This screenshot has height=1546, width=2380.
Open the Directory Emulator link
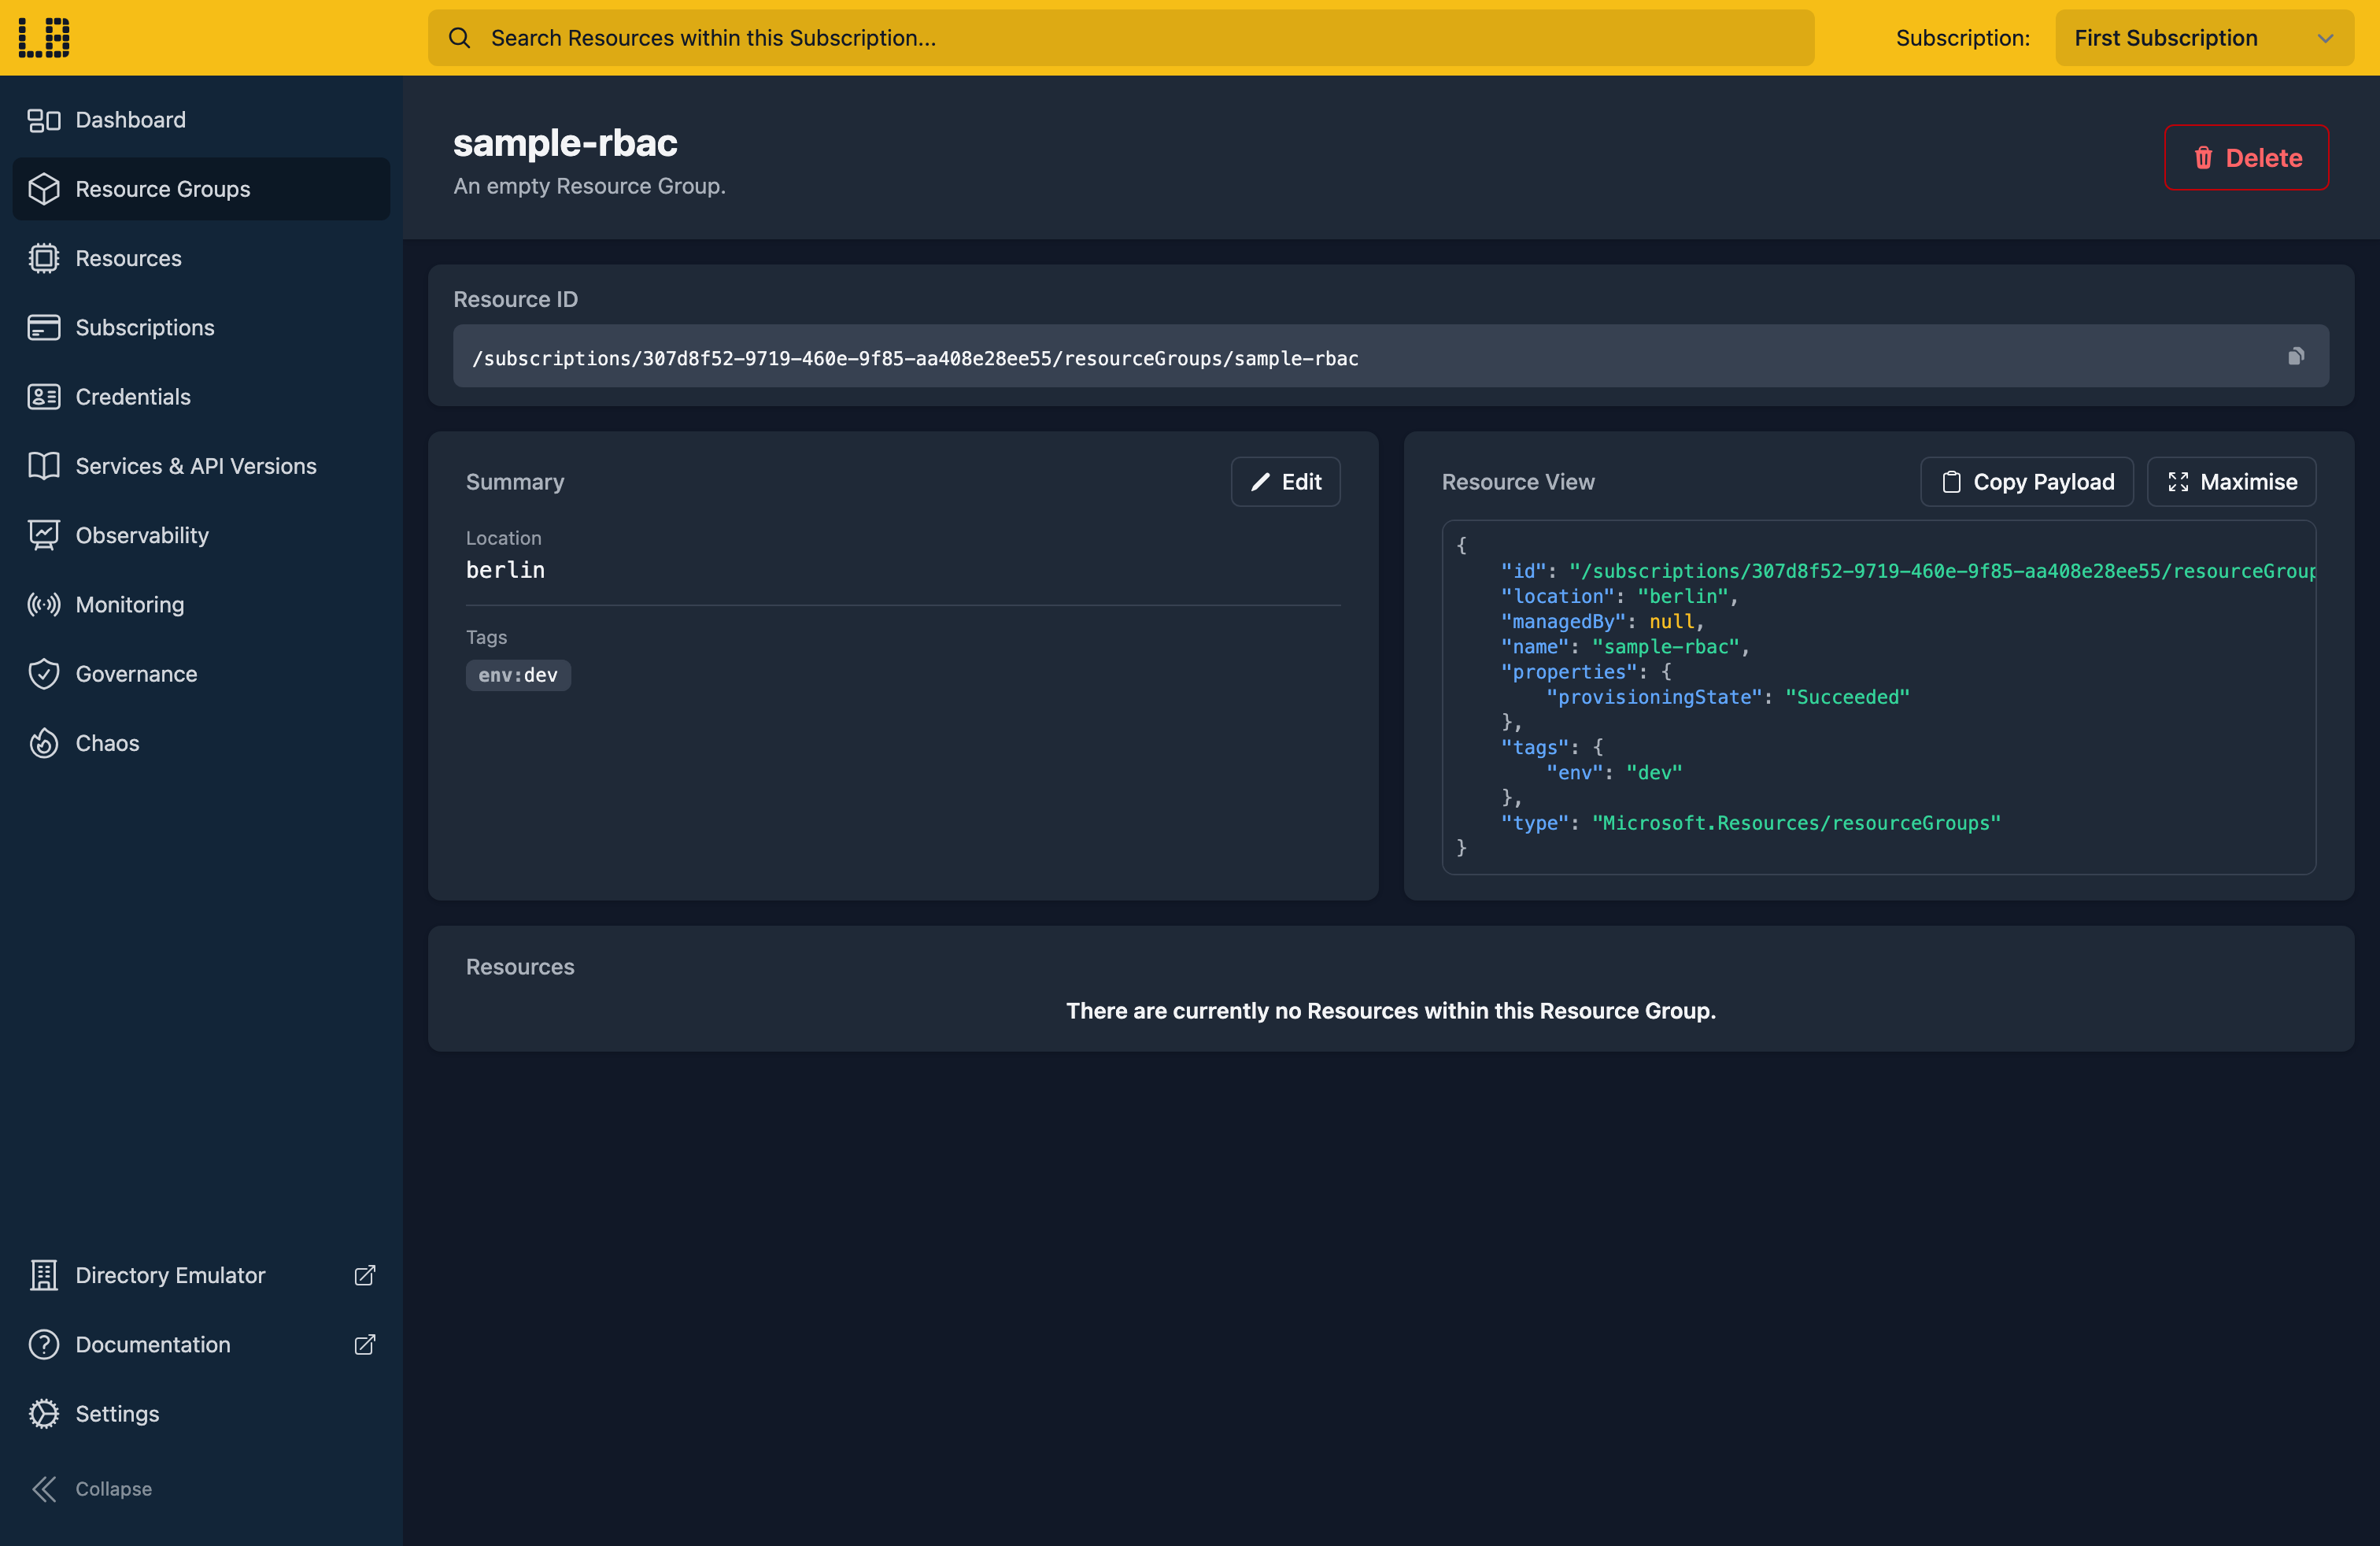pos(201,1275)
